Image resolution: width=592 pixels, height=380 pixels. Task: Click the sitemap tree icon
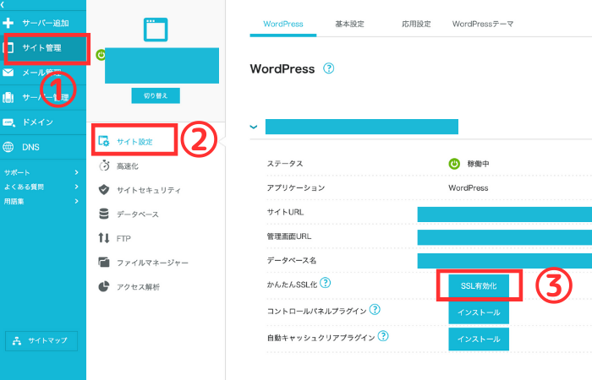point(17,341)
